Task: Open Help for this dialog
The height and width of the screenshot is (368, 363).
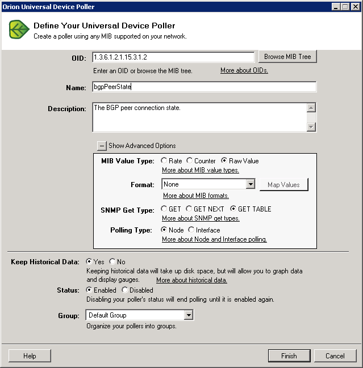Action: [30, 356]
